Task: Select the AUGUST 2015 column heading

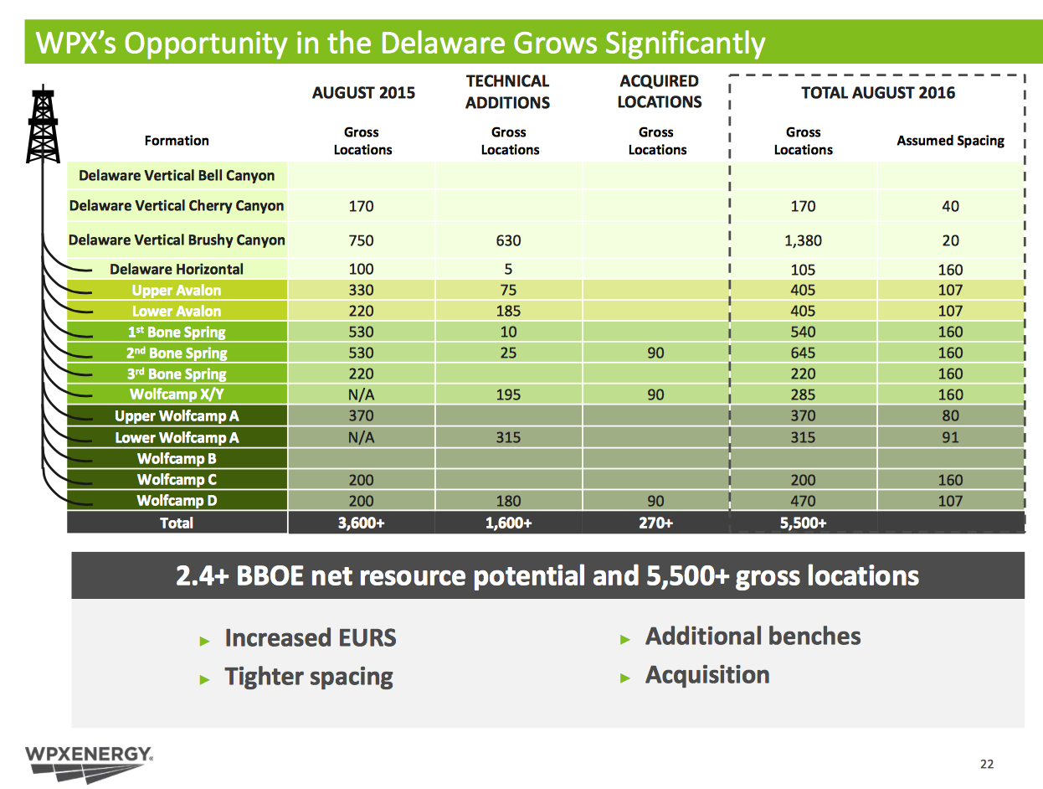Action: 363,94
